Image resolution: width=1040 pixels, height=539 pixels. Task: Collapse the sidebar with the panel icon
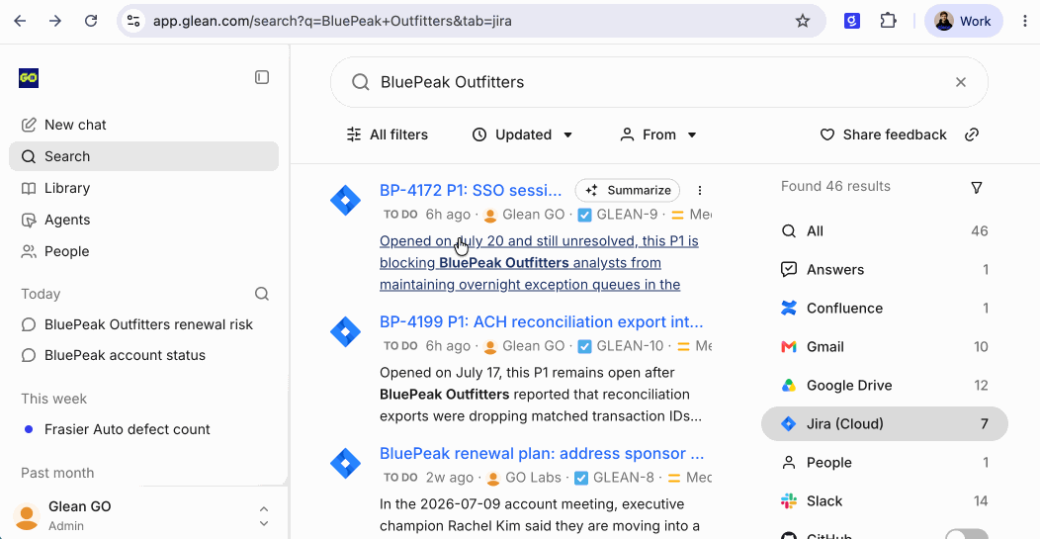(x=262, y=78)
